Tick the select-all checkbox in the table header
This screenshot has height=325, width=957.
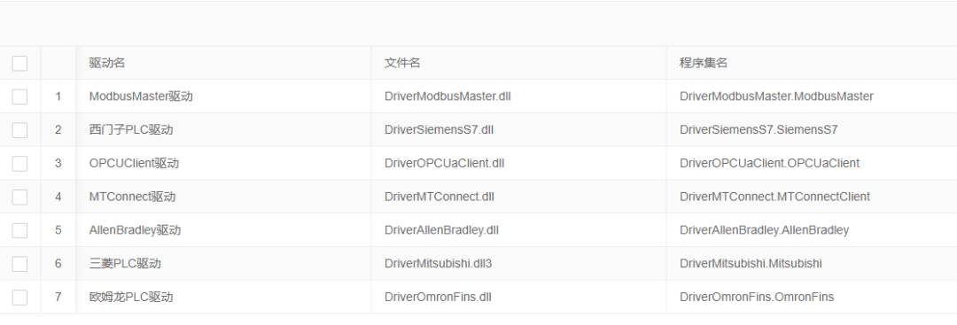pos(19,63)
